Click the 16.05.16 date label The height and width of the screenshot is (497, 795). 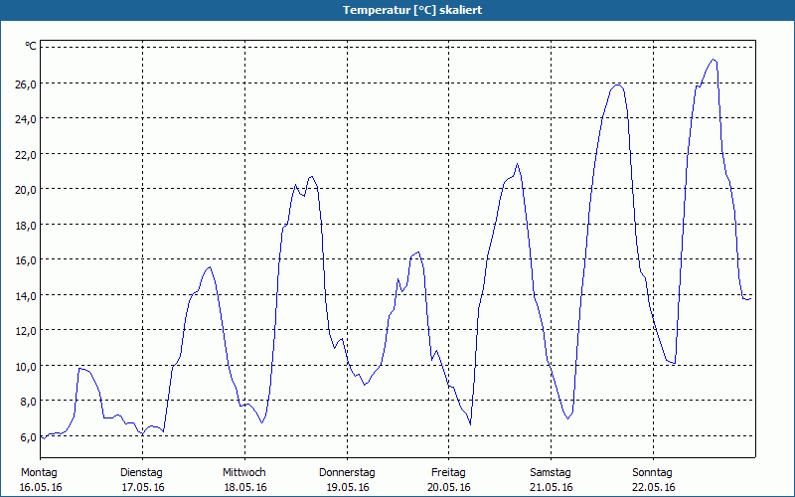click(x=41, y=487)
